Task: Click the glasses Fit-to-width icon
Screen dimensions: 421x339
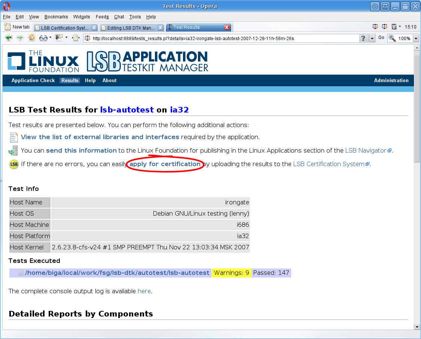Action: (43, 38)
